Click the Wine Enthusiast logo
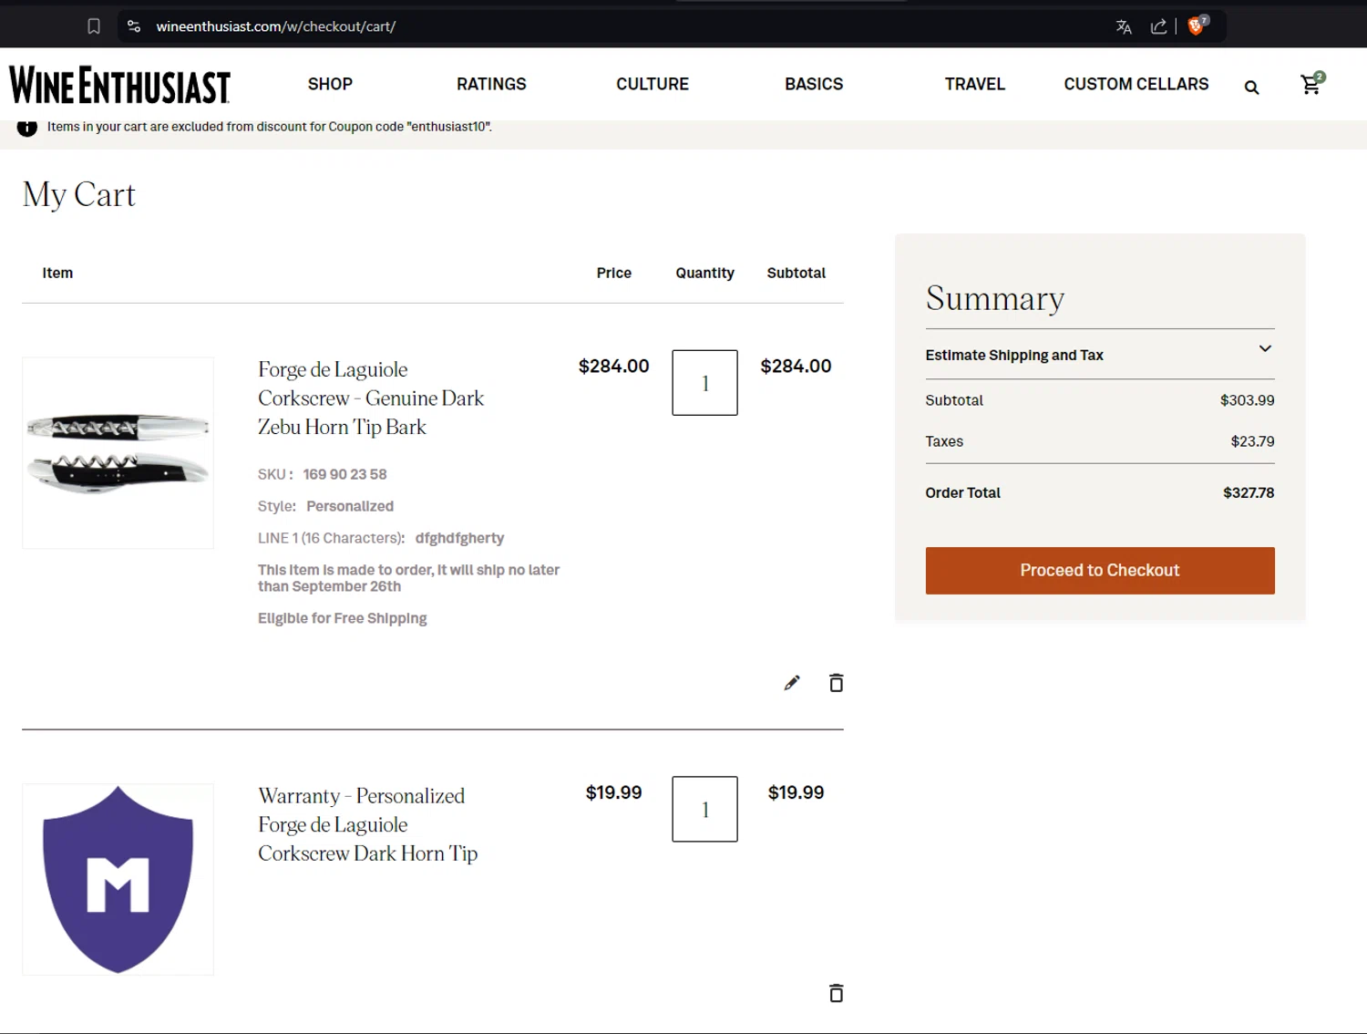1367x1034 pixels. point(119,84)
